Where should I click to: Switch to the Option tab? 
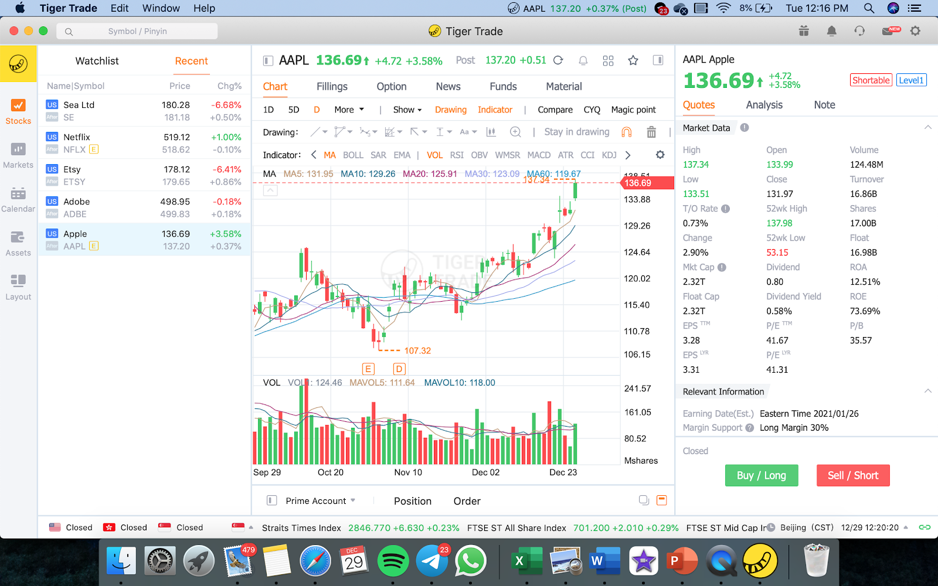[392, 86]
